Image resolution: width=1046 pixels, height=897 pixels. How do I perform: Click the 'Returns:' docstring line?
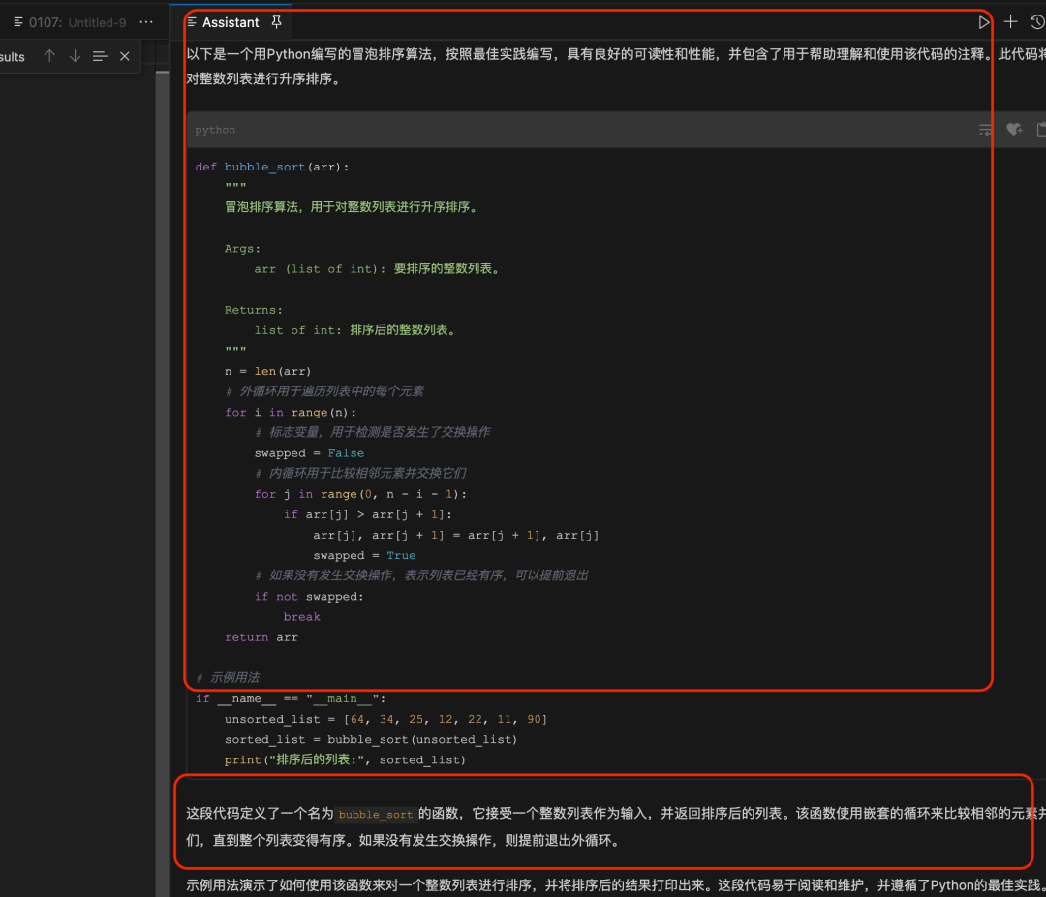[x=254, y=310]
